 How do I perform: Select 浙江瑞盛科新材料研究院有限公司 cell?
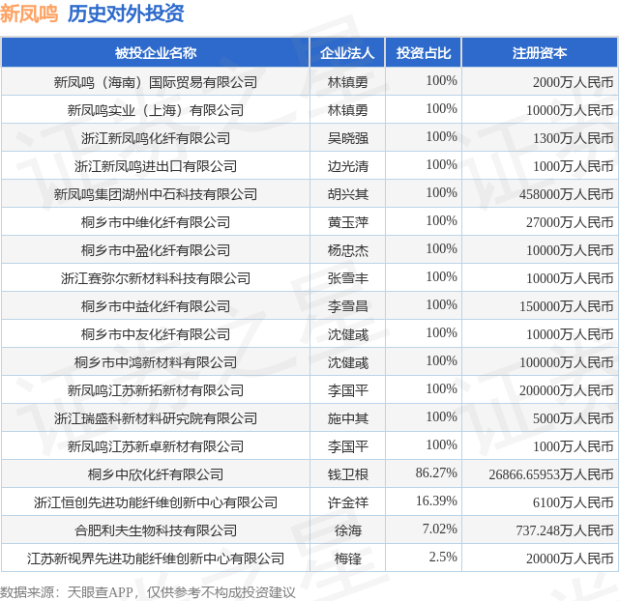click(156, 418)
